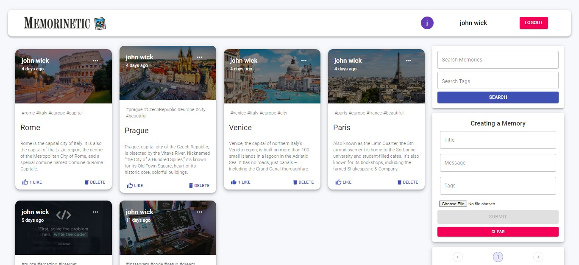Click the 'Creating a Memory' heading
The height and width of the screenshot is (265, 579).
click(x=498, y=123)
